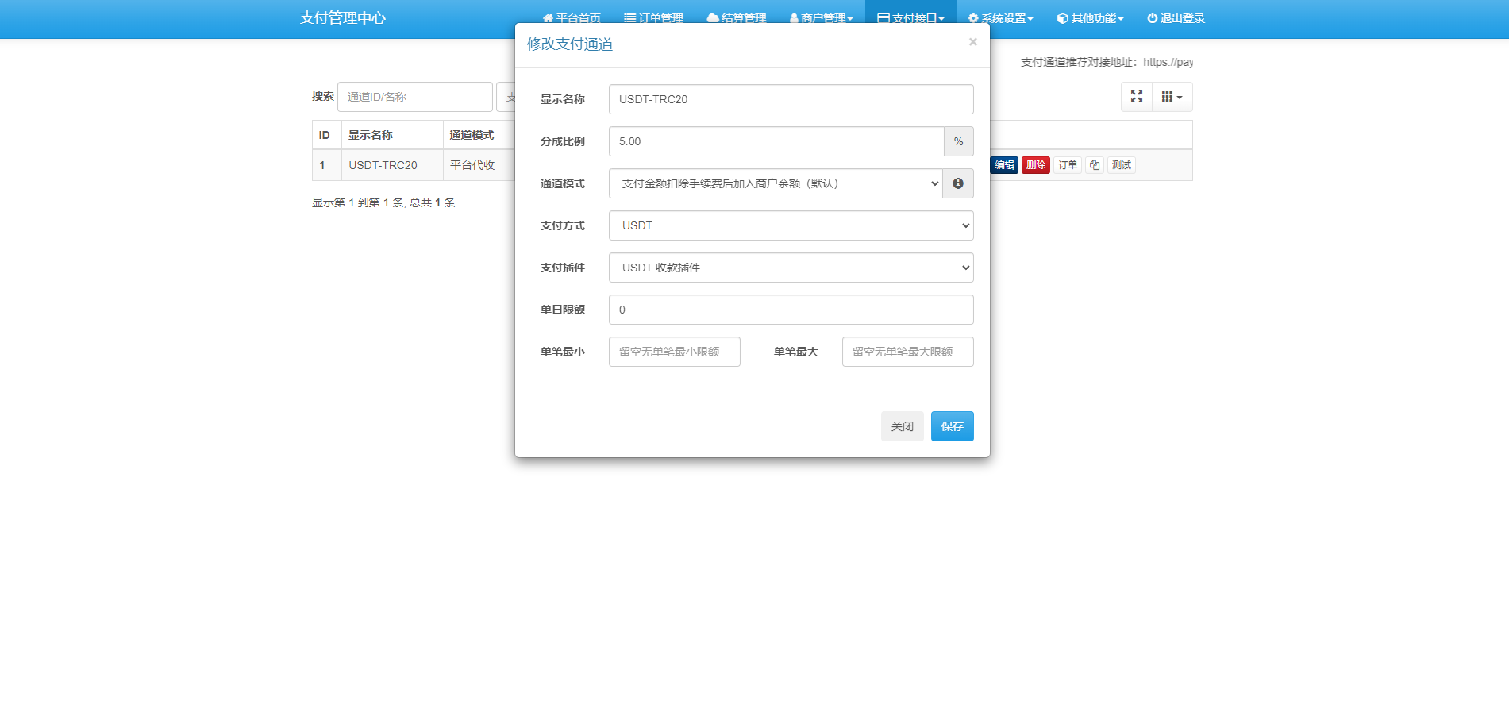Click 编辑 button in the table row
Image resolution: width=1509 pixels, height=720 pixels.
1004,165
